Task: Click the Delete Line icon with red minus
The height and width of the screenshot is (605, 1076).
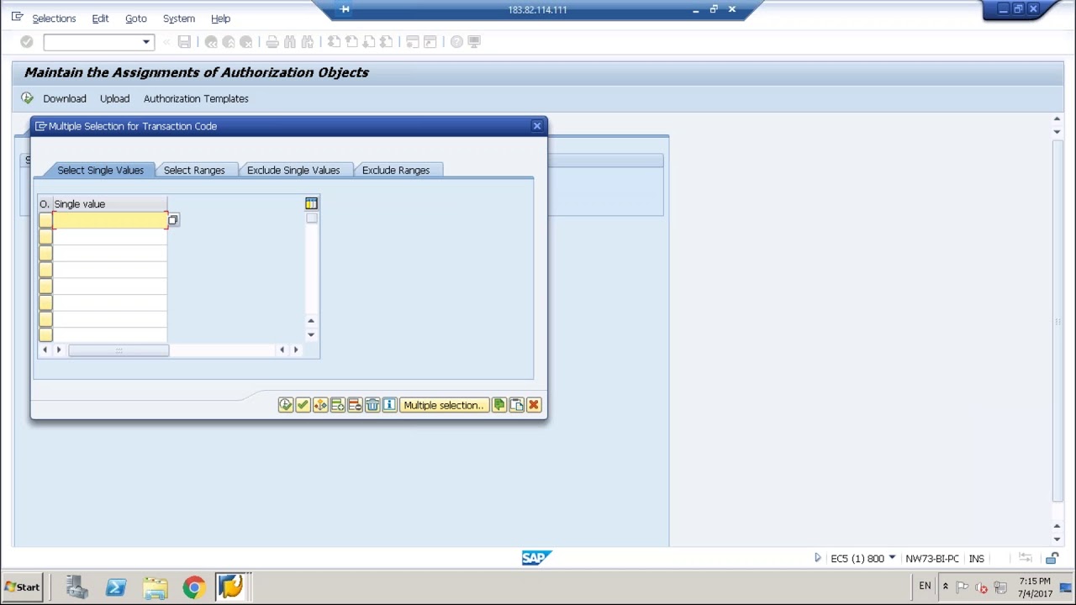Action: point(355,405)
